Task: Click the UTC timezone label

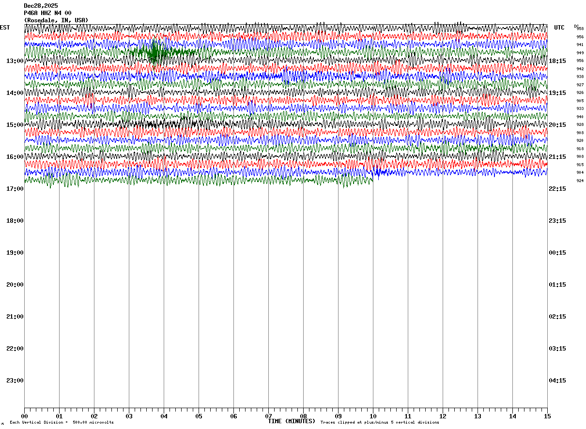Action: click(x=559, y=28)
